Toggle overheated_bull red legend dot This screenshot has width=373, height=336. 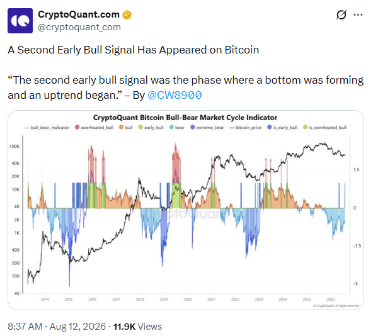[x=77, y=127]
